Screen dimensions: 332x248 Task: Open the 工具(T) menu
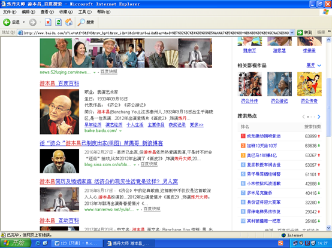coord(85,12)
